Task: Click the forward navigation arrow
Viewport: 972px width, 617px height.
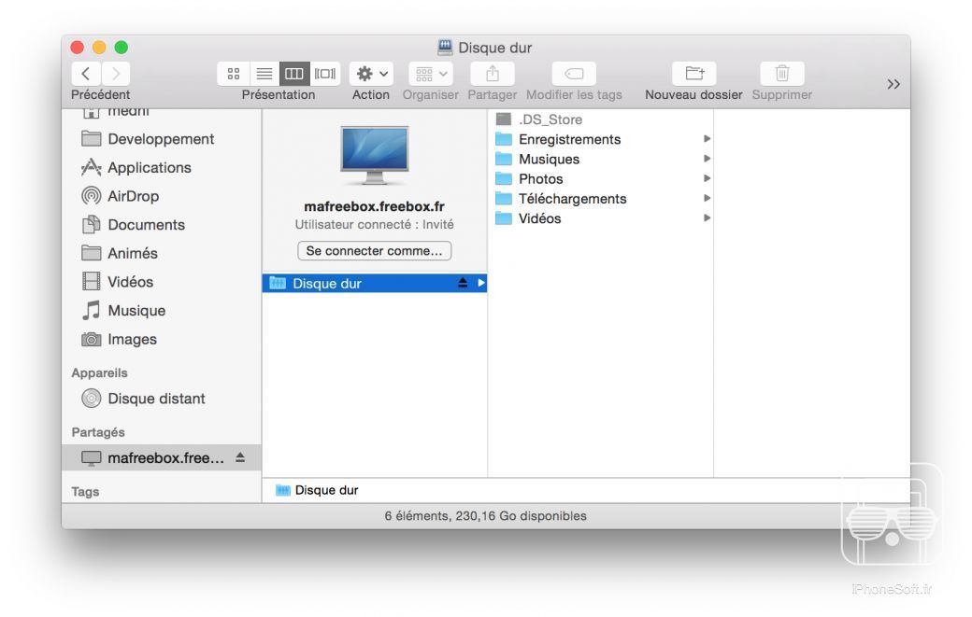Action: 116,74
